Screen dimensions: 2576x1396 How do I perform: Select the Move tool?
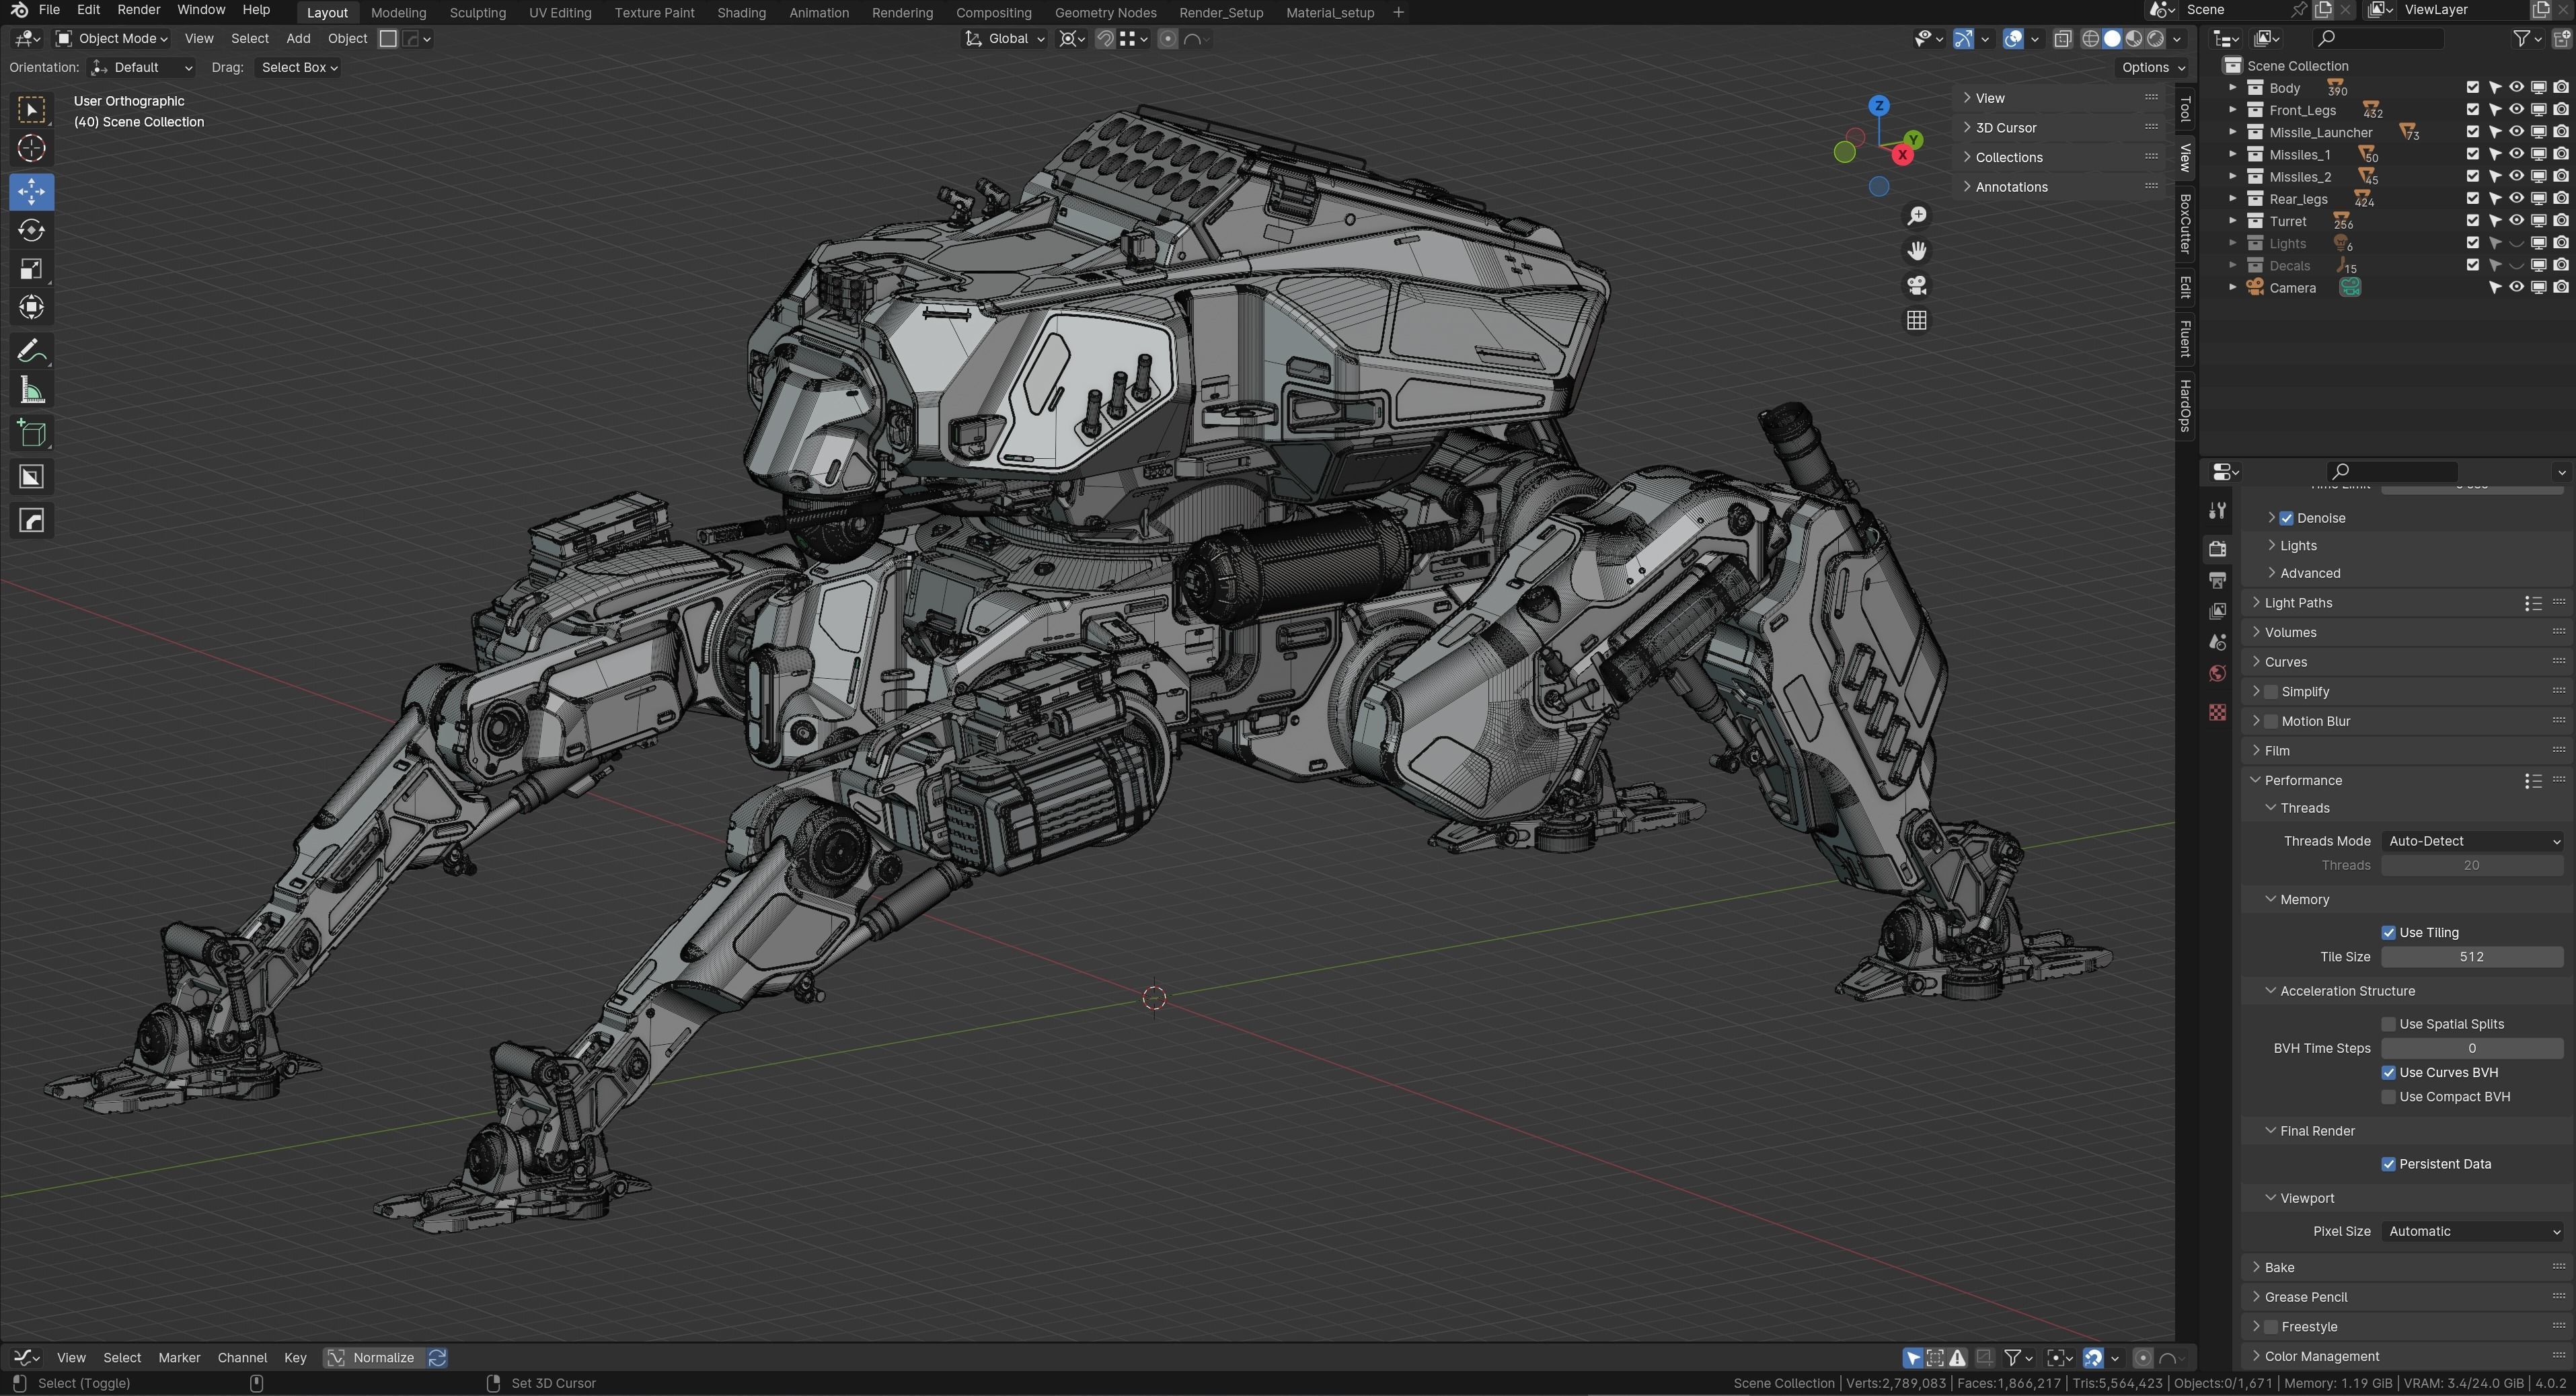click(x=31, y=191)
